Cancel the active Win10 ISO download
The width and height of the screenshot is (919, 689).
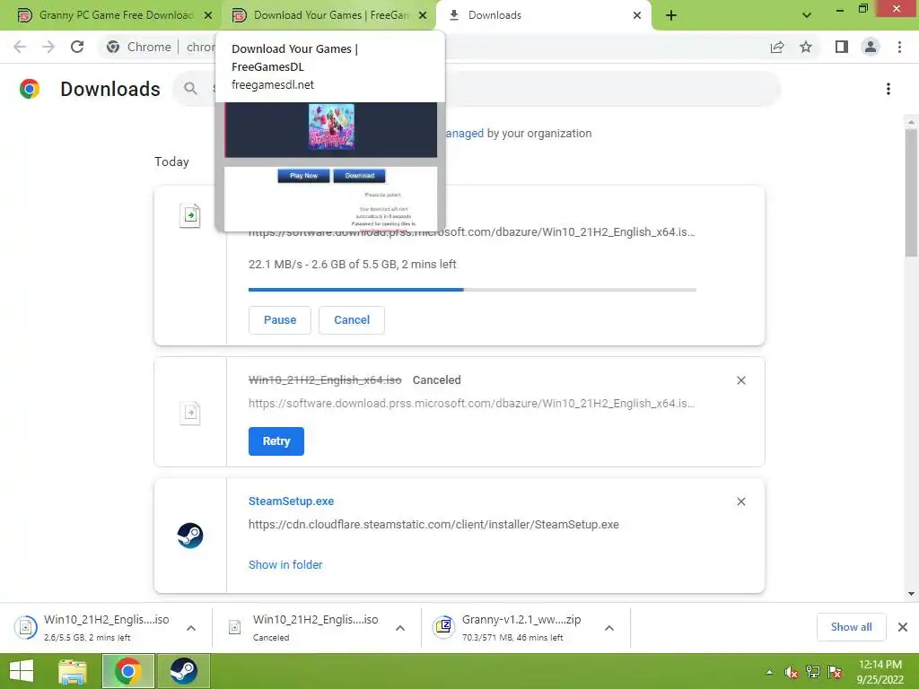tap(352, 320)
